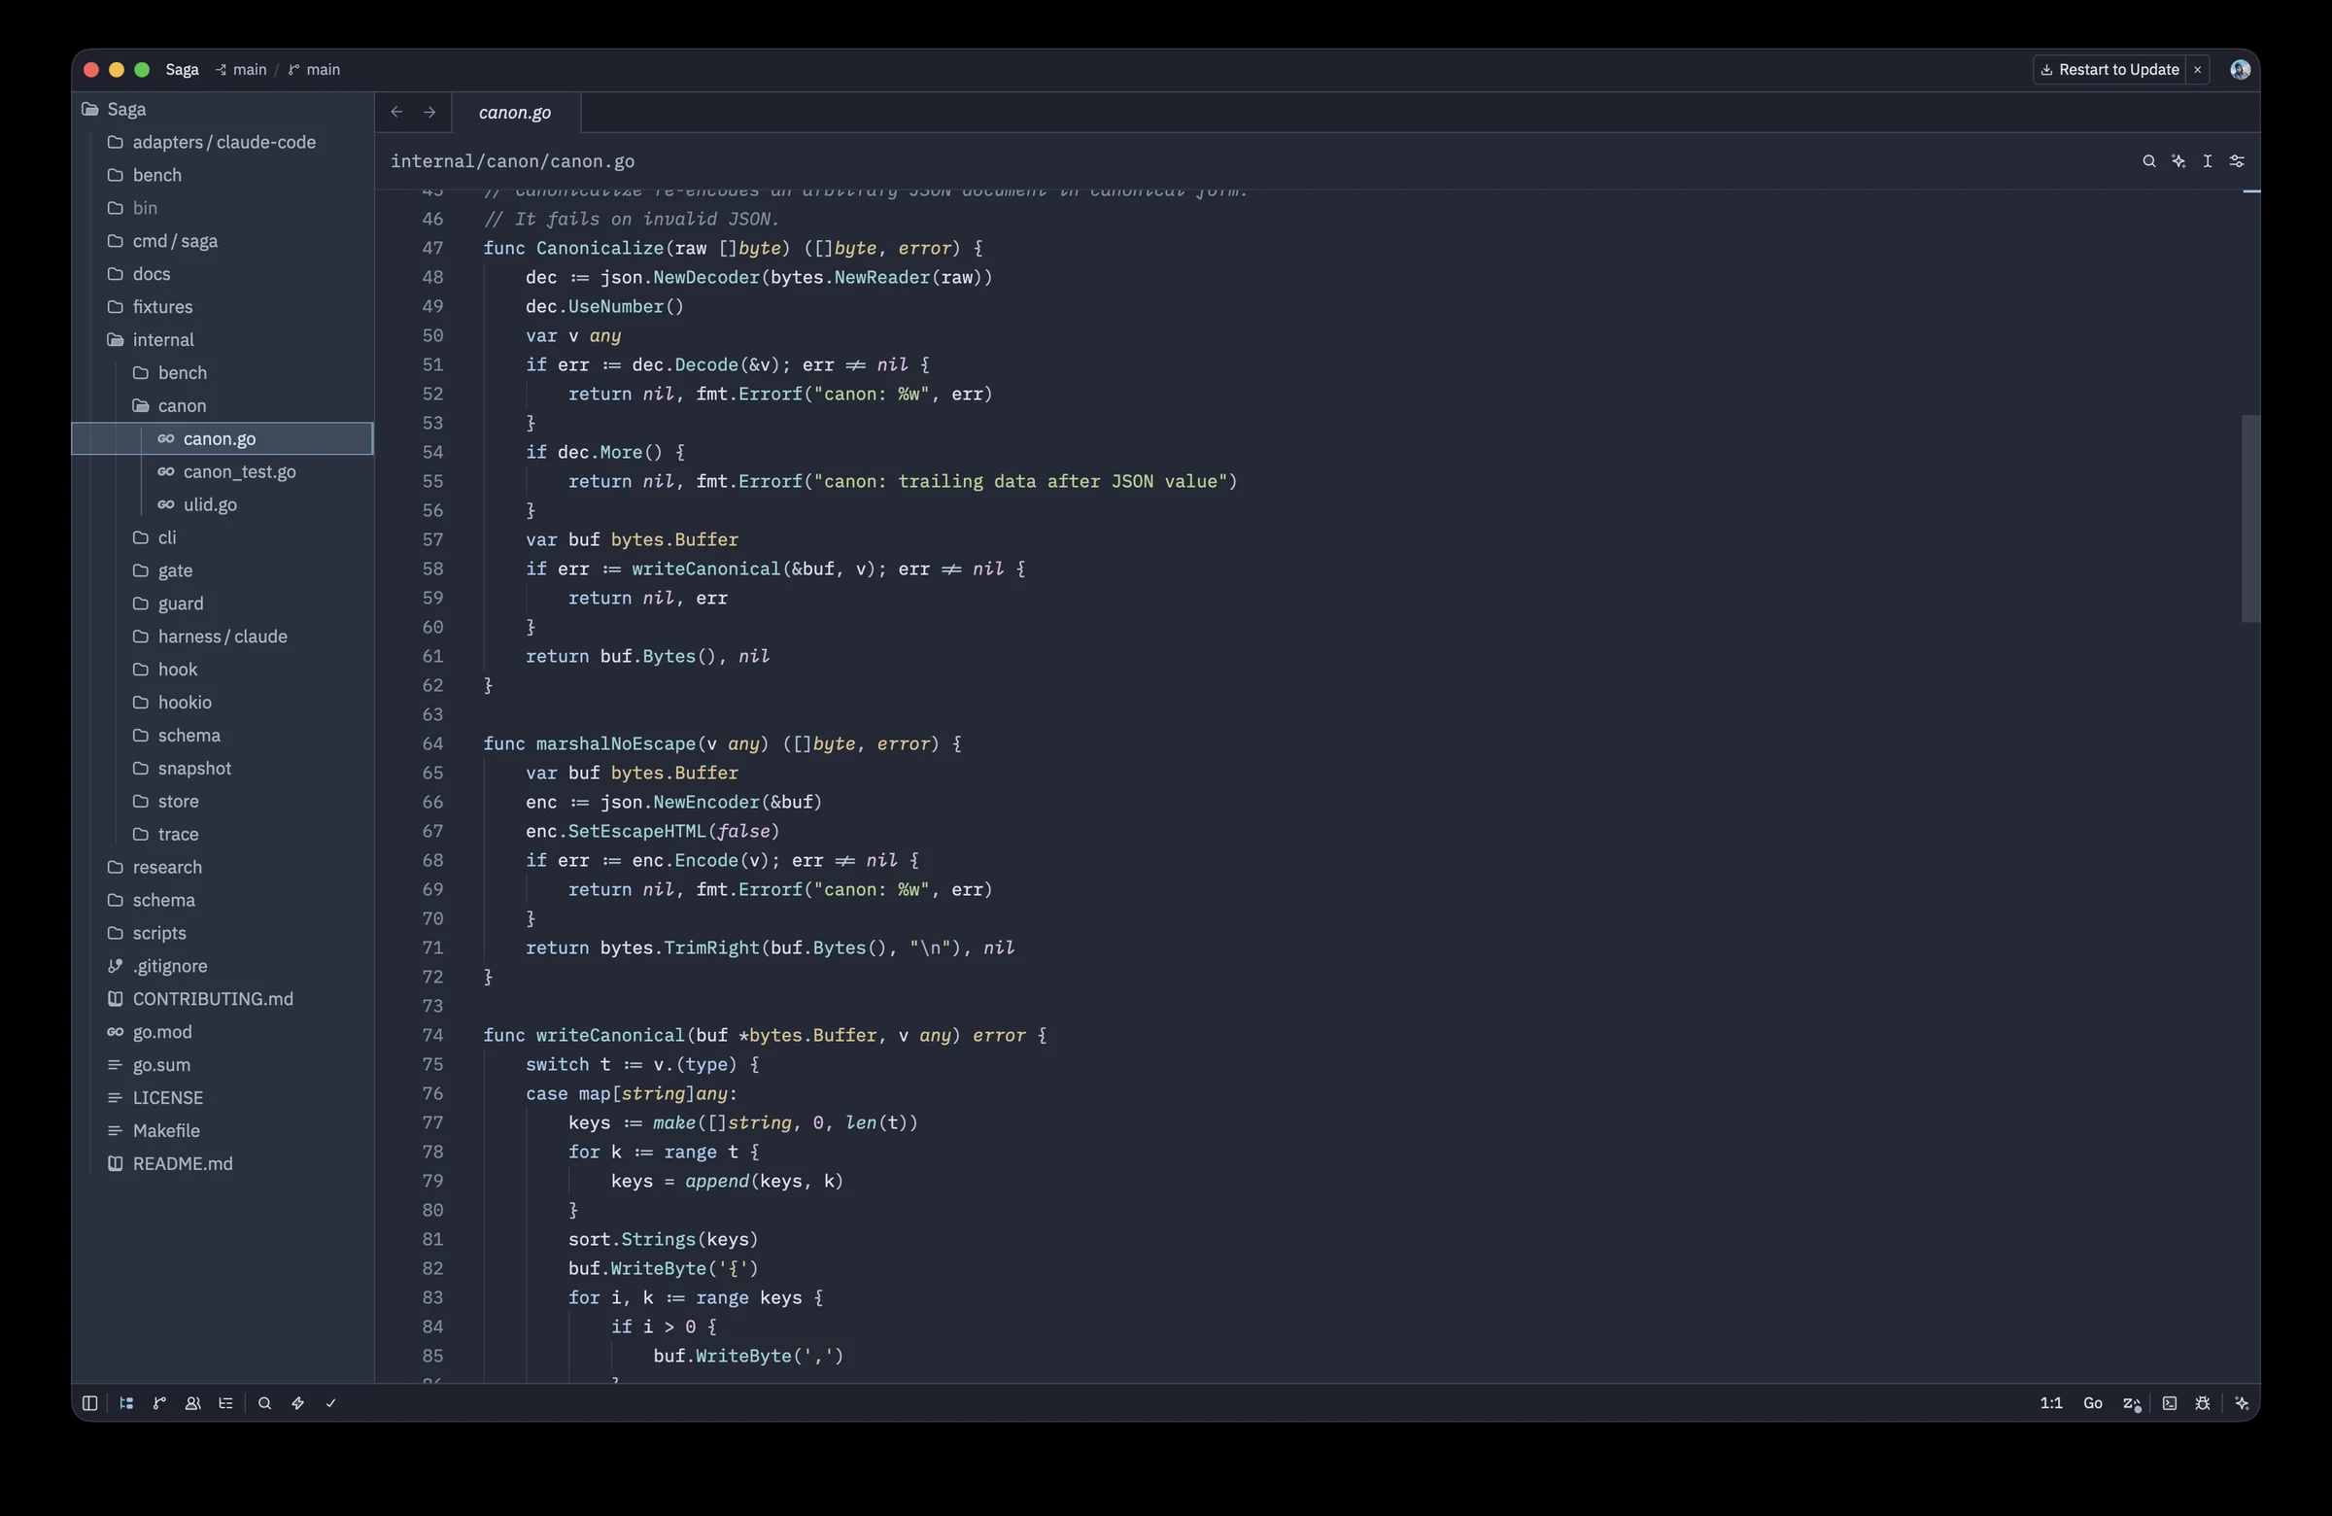Toggle the left dock panel icon
Viewport: 2332px width, 1516px height.
[x=89, y=1402]
